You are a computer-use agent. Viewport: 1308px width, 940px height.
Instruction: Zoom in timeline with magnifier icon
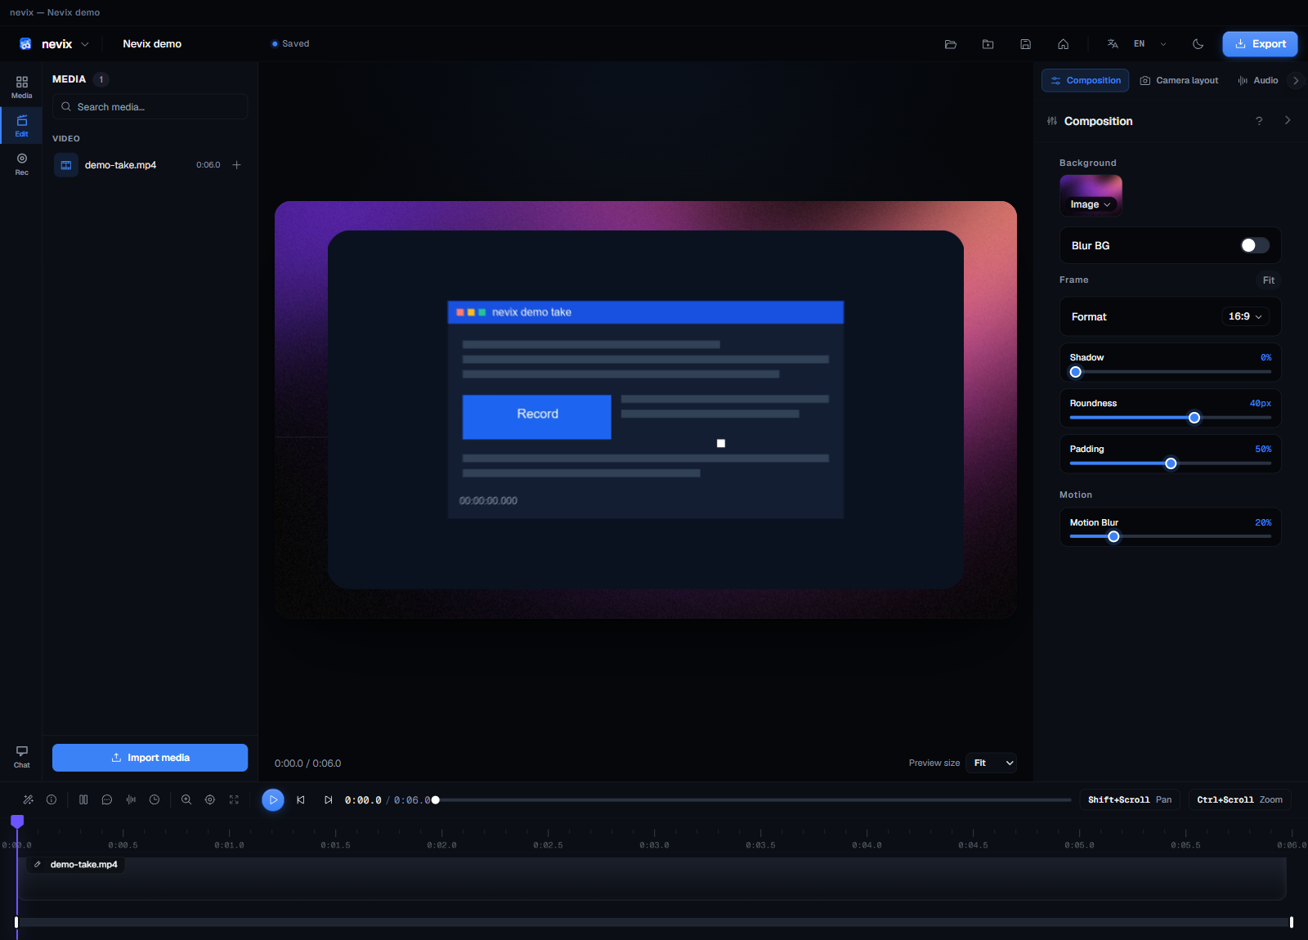tap(186, 799)
